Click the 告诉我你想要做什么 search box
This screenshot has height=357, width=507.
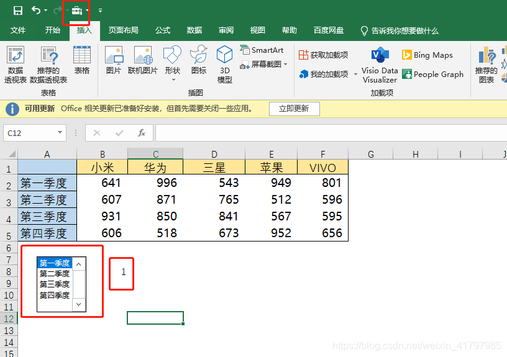(x=400, y=30)
